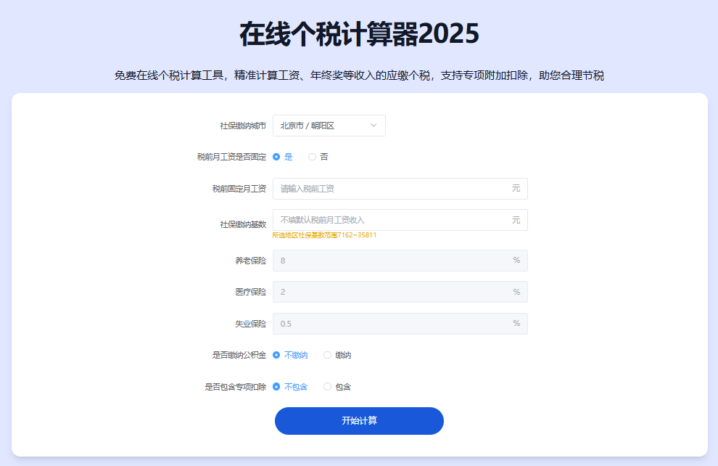Click the 社保基数范围 hint text
This screenshot has height=466, width=718.
point(324,235)
